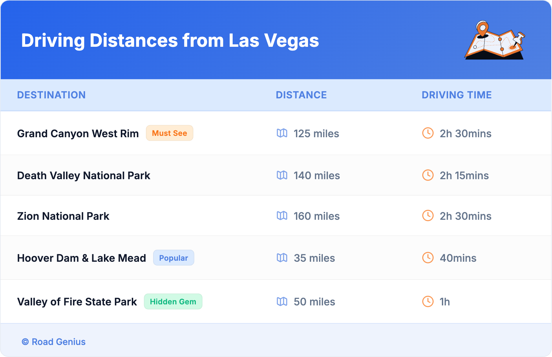Image resolution: width=552 pixels, height=357 pixels.
Task: Click the 35 miles distance value
Action: tap(314, 258)
